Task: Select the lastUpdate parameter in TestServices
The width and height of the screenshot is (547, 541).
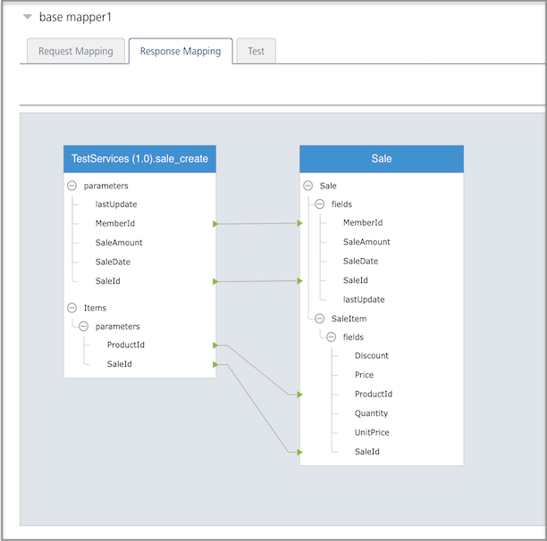Action: [x=116, y=204]
